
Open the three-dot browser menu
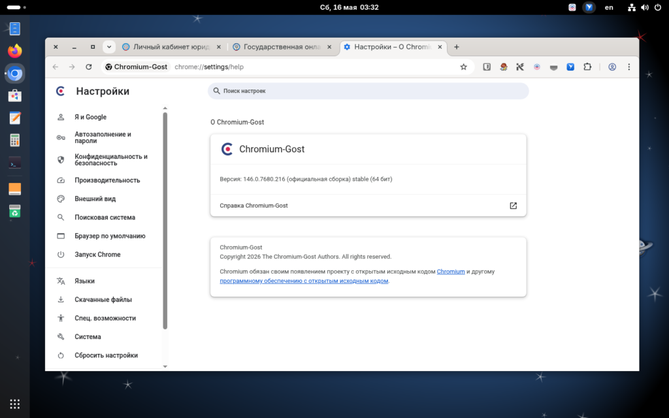[x=629, y=67]
